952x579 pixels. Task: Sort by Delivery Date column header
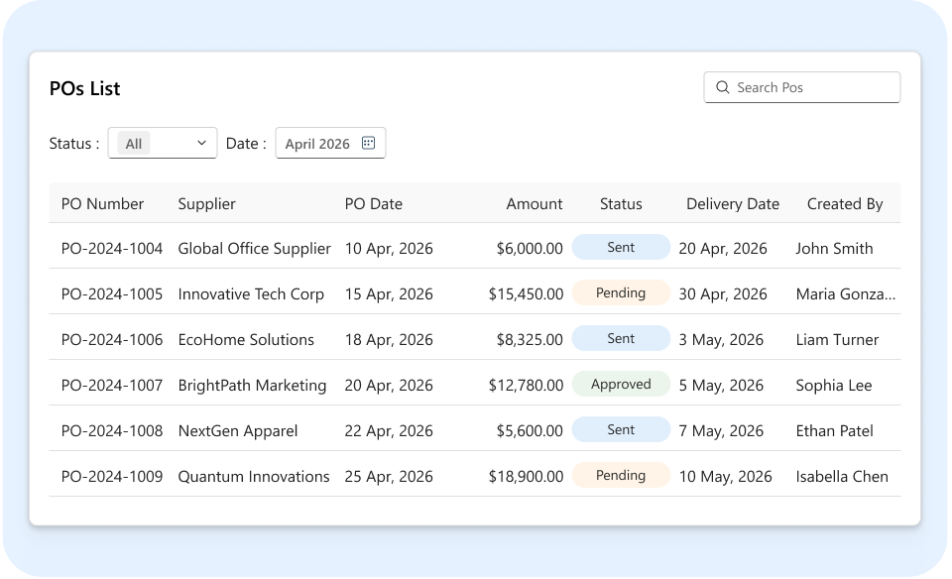(x=733, y=204)
